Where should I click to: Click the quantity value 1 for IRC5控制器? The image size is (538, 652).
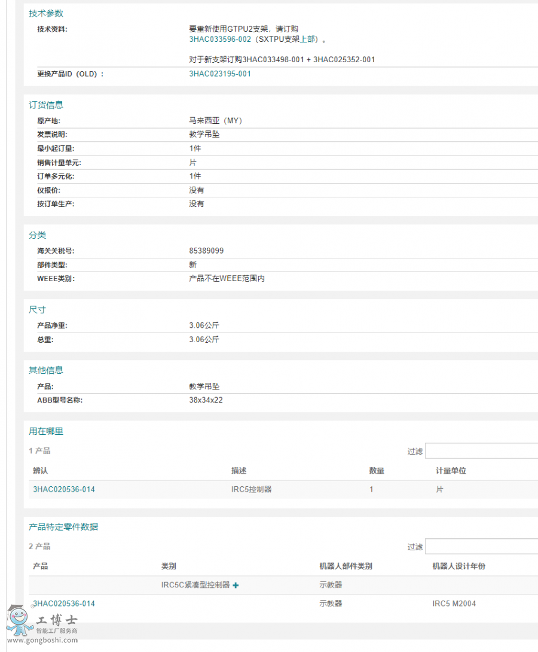371,489
